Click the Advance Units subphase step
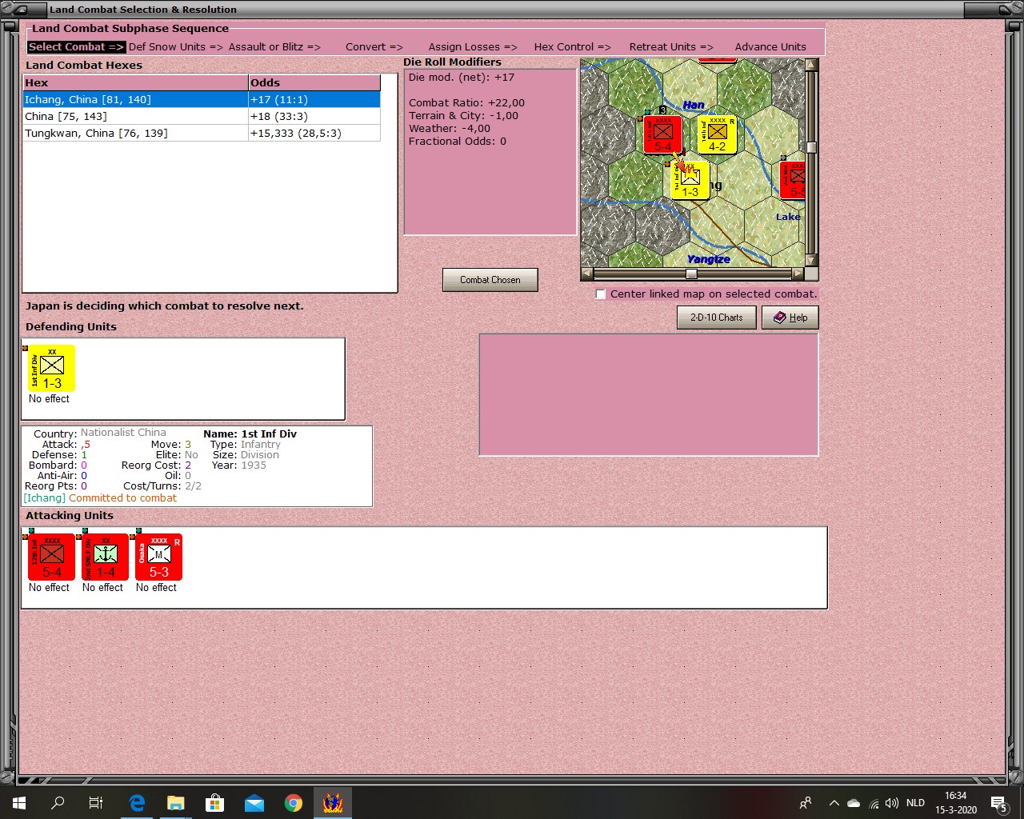Image resolution: width=1024 pixels, height=819 pixels. click(x=770, y=47)
